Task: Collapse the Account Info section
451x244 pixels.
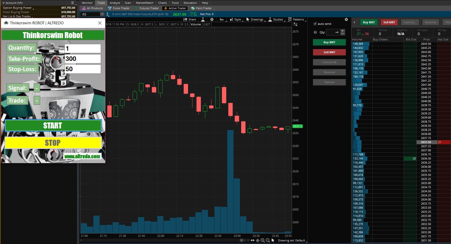Action: (3, 3)
